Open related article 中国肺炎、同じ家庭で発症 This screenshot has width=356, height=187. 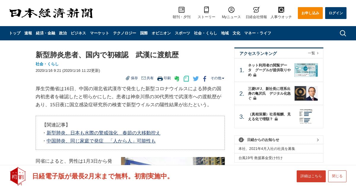pos(101,141)
